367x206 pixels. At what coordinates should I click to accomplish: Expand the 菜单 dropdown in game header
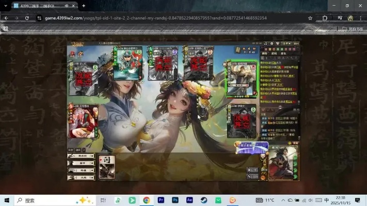tap(286, 43)
